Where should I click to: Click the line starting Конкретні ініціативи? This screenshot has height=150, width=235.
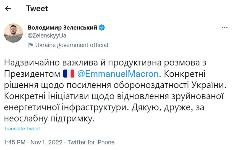pos(114,97)
